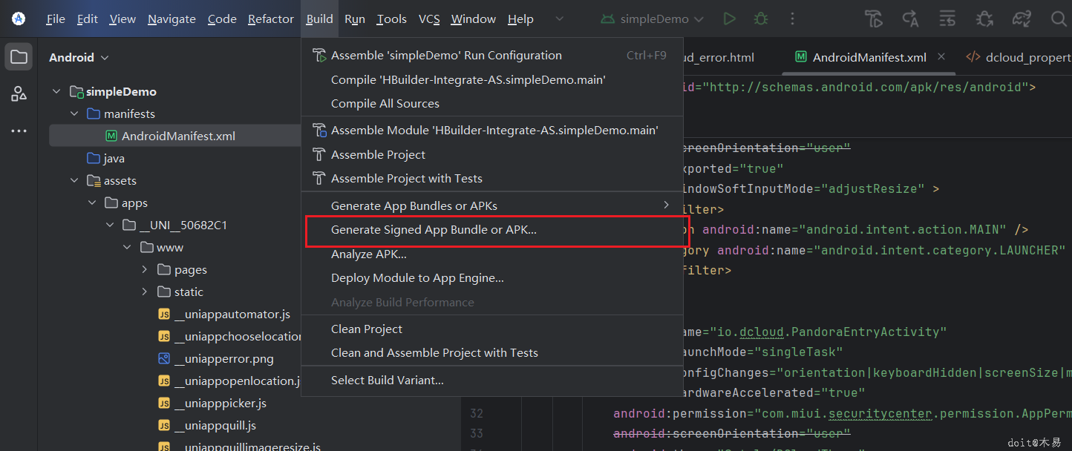Open the Refactor menu

270,19
